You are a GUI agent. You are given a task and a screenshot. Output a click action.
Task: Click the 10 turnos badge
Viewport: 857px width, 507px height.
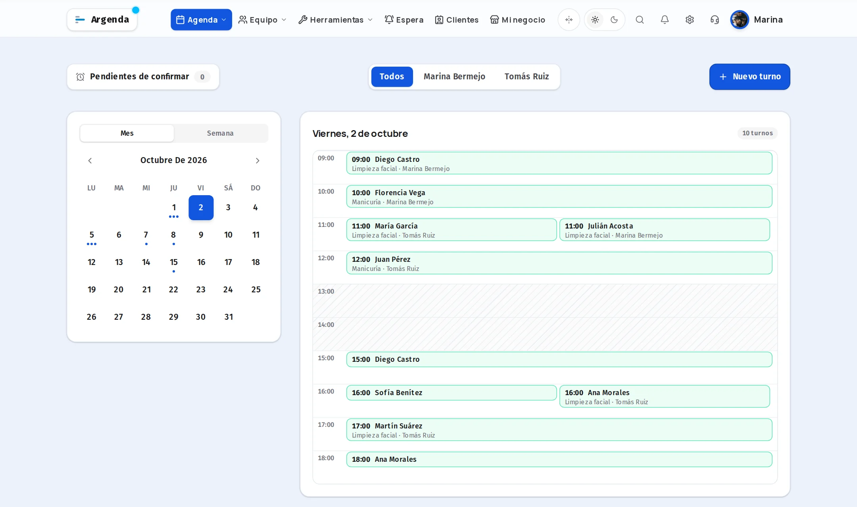pyautogui.click(x=757, y=133)
